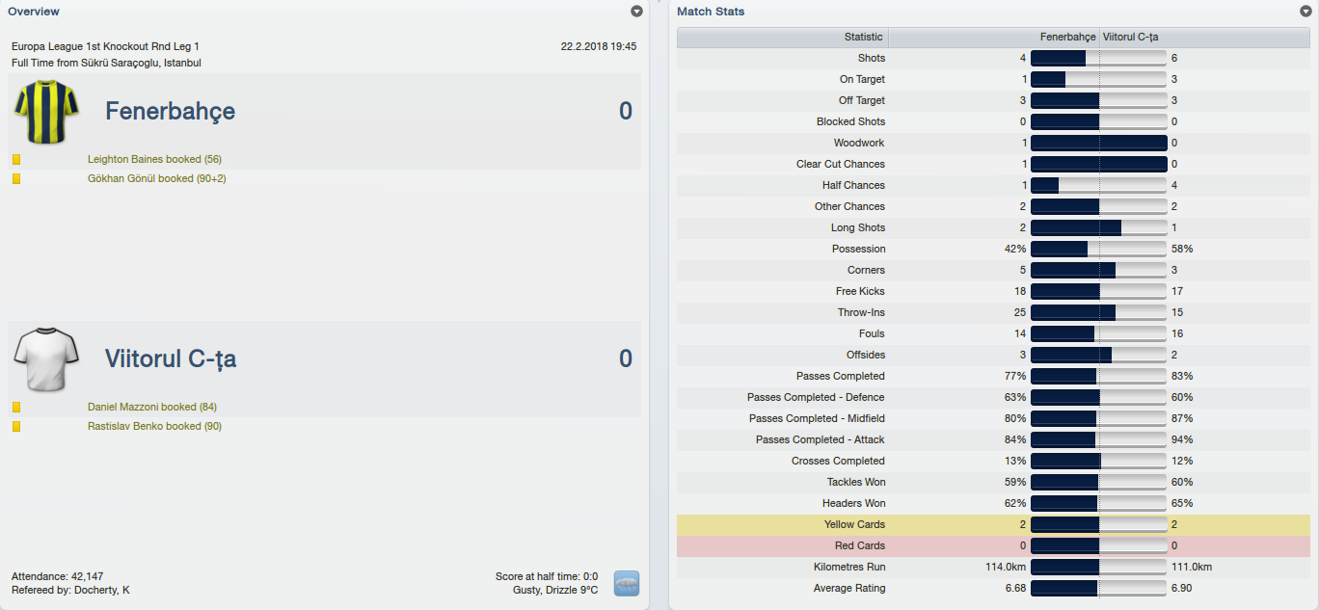Open the Match Stats panel dropdown arrow
This screenshot has height=610, width=1319.
point(1306,12)
